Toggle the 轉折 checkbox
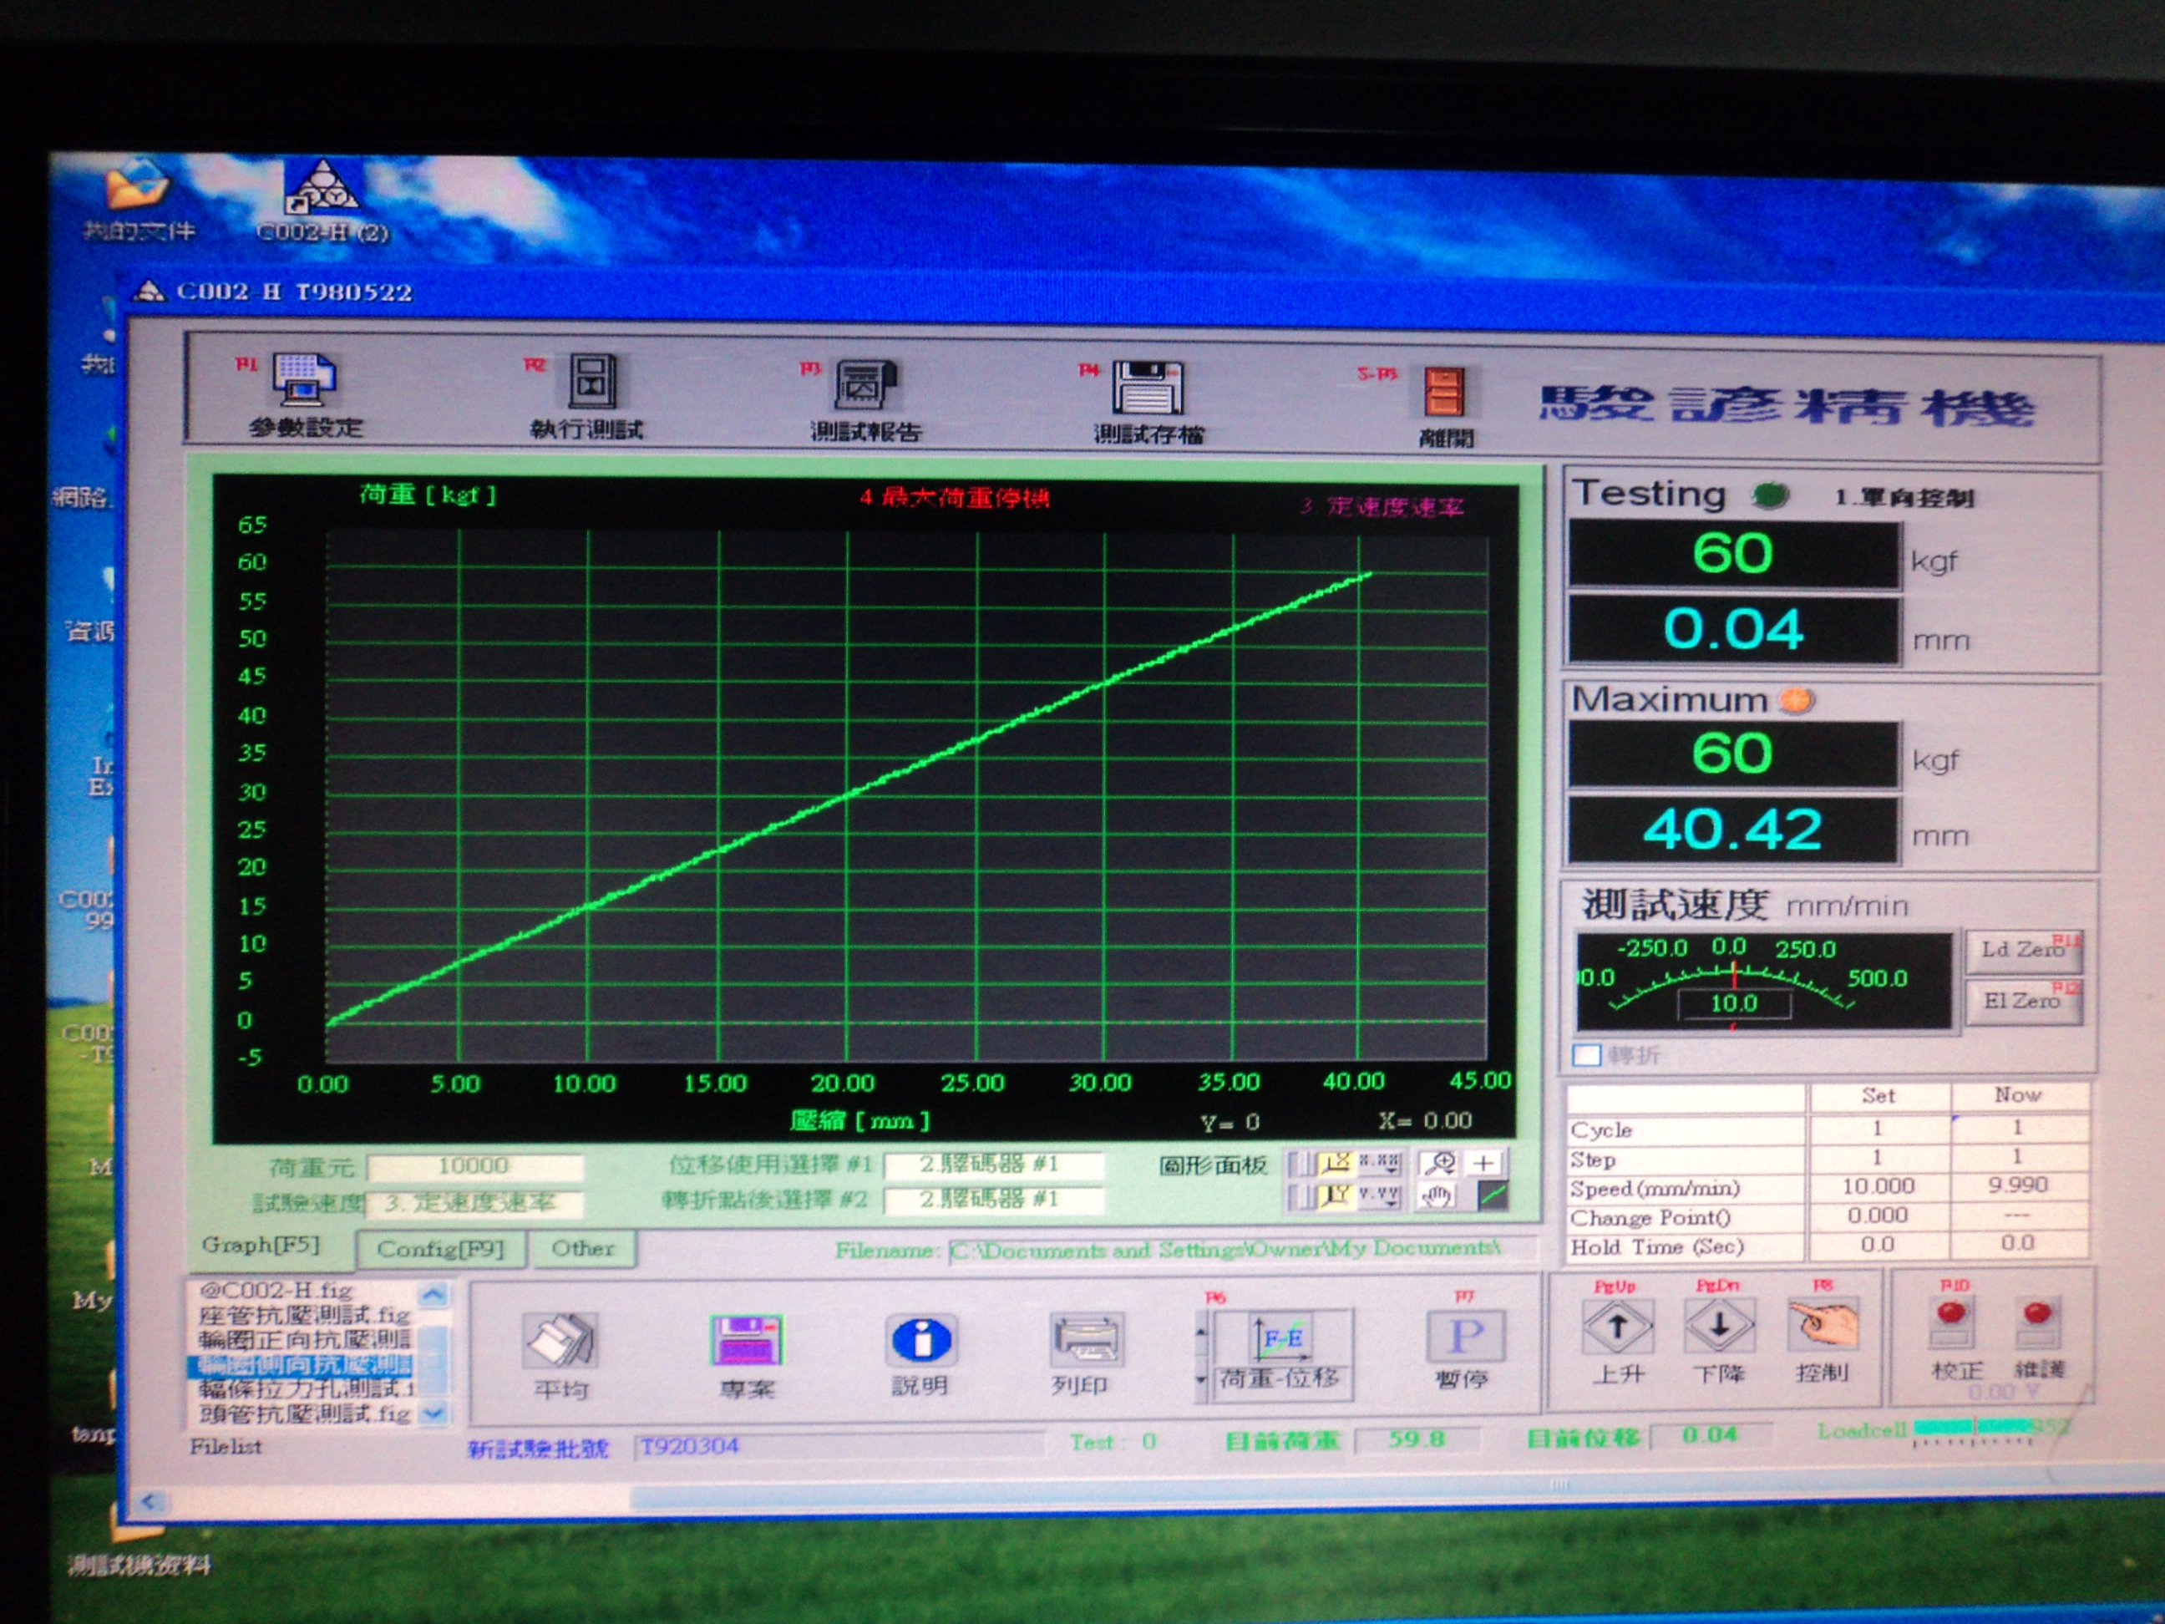The height and width of the screenshot is (1624, 2165). click(1586, 1055)
